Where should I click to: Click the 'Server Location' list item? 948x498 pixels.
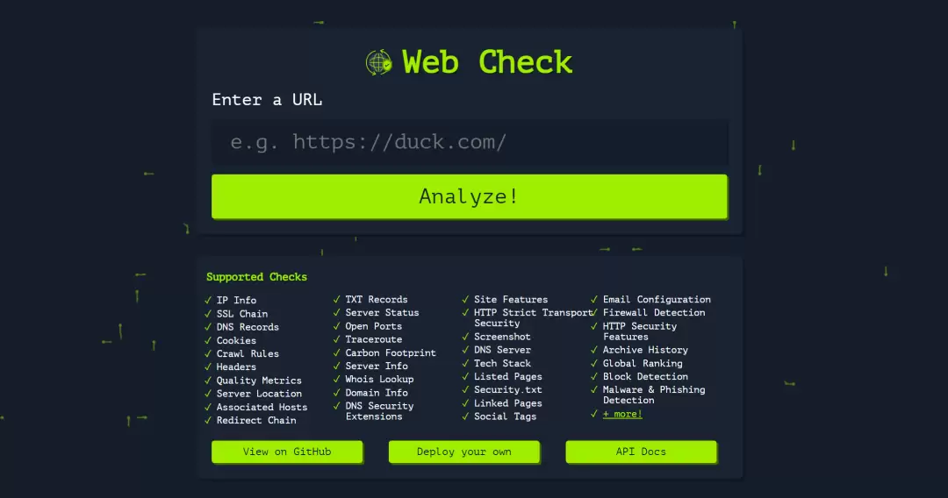pos(259,394)
